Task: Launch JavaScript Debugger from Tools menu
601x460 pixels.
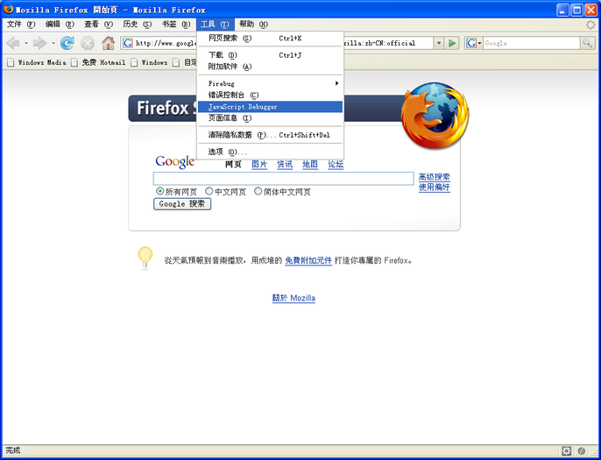Action: [x=270, y=107]
